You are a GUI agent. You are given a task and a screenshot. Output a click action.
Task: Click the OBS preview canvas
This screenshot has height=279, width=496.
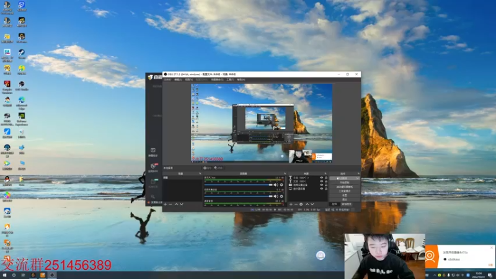point(261,123)
